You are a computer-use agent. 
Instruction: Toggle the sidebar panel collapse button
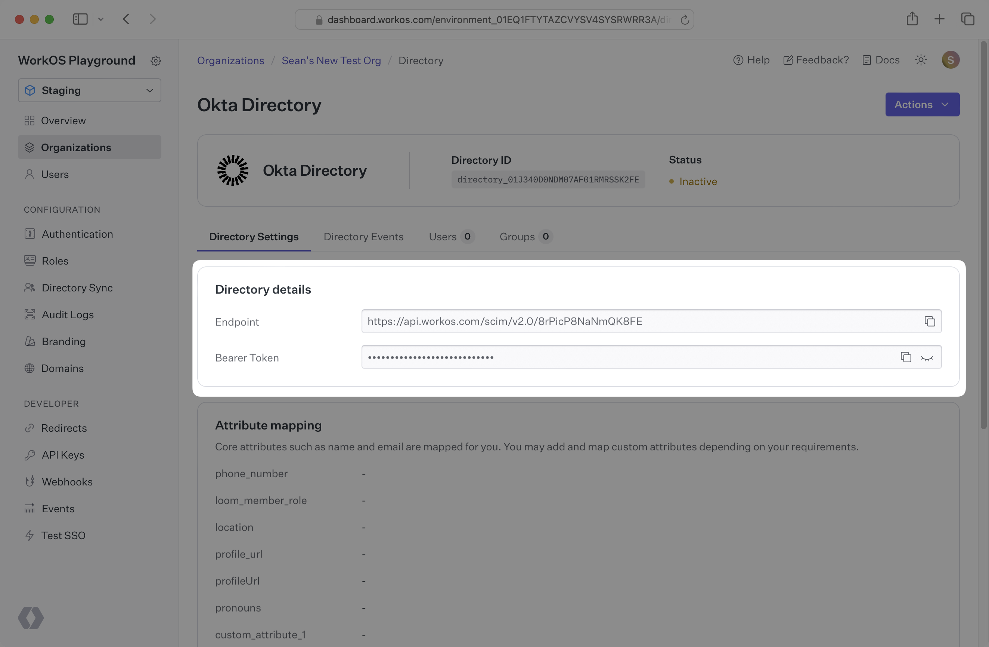tap(80, 19)
